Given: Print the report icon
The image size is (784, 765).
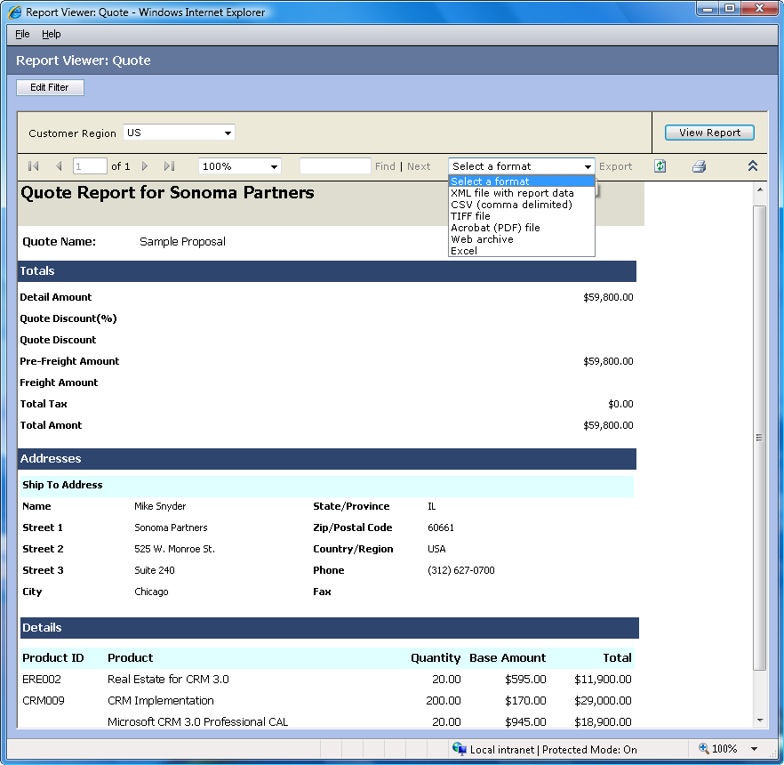Looking at the screenshot, I should 699,166.
